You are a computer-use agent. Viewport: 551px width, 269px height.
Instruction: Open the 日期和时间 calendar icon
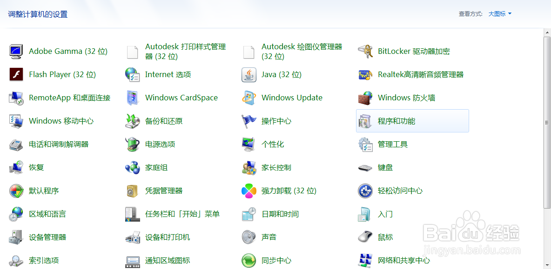(x=249, y=214)
